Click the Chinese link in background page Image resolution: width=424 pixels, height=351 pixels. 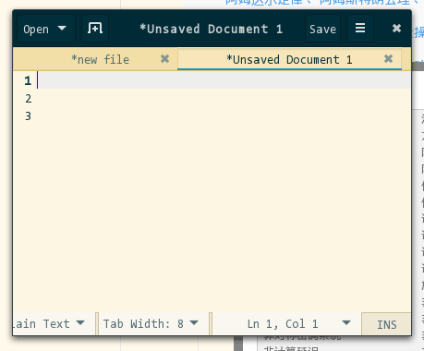(321, 3)
